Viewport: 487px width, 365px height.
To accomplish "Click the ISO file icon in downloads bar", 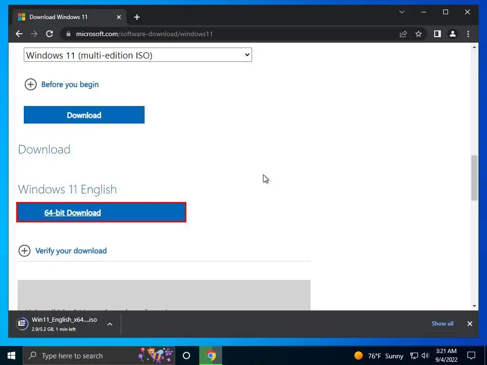I will point(22,324).
